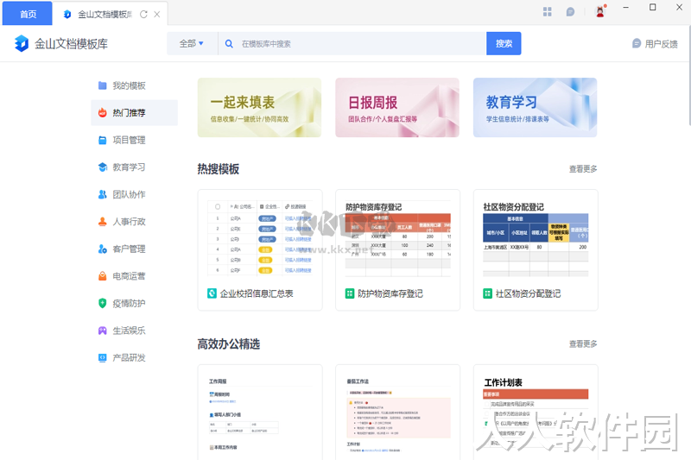The image size is (691, 460).
Task: Open the chat messages icon
Action: click(x=570, y=12)
